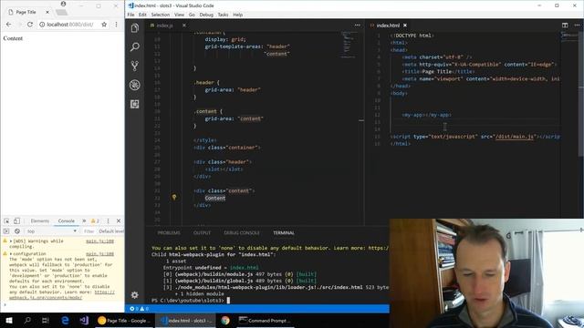Open the Default levels dropdown

point(111,231)
